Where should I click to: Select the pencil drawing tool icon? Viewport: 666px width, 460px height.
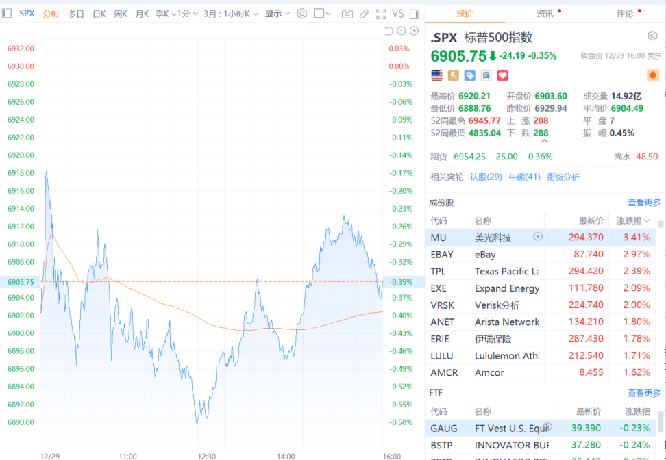point(364,14)
